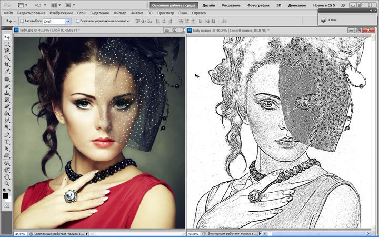Screen dimensions: 379x237
Task: Activate the Crop tool
Action: pos(7,65)
